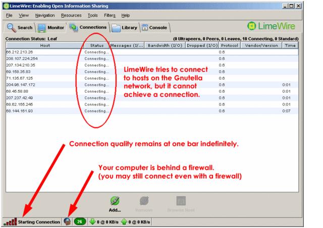The height and width of the screenshot is (228, 323).
Task: Open the View menu
Action: tap(24, 16)
